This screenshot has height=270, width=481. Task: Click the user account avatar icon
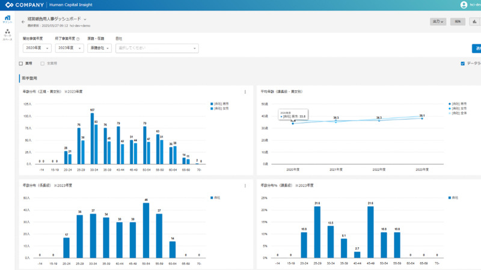tap(464, 5)
